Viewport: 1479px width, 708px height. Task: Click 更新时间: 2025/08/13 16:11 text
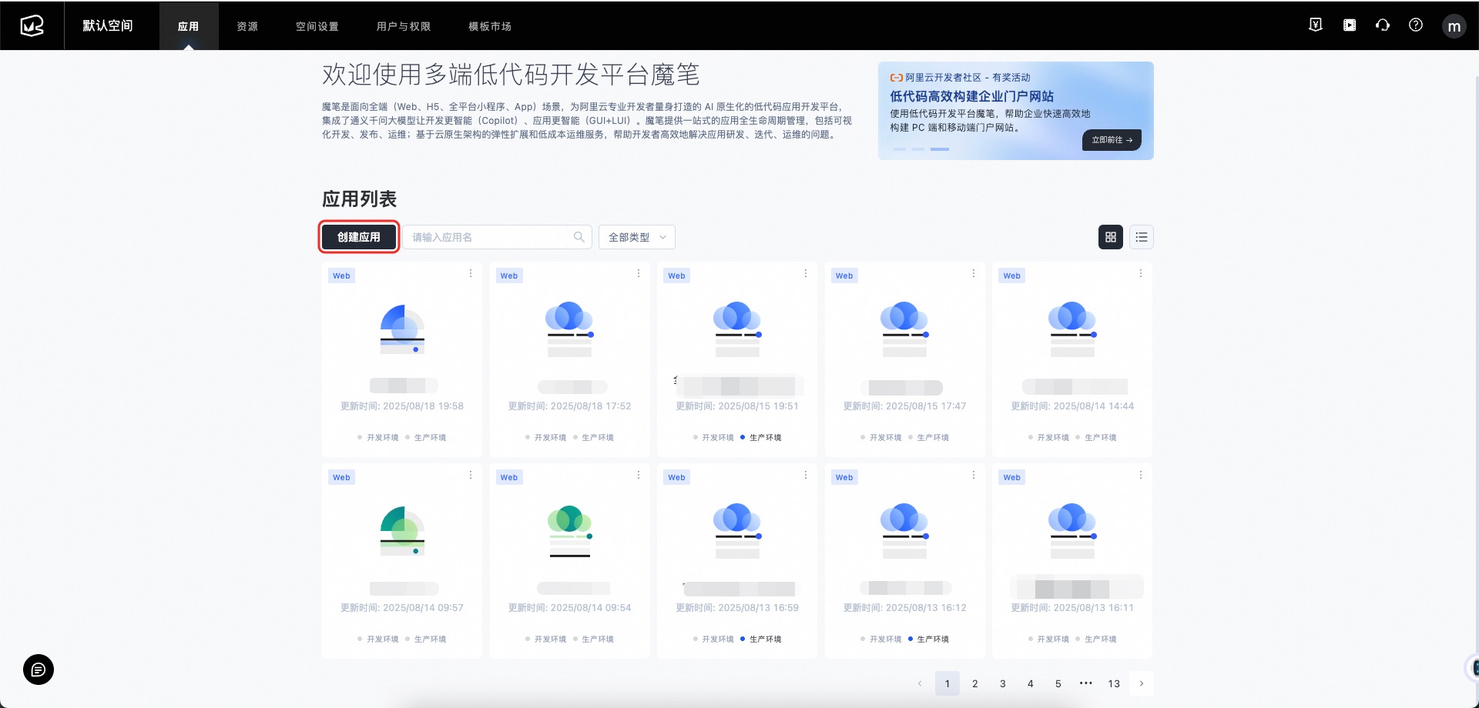point(1072,608)
